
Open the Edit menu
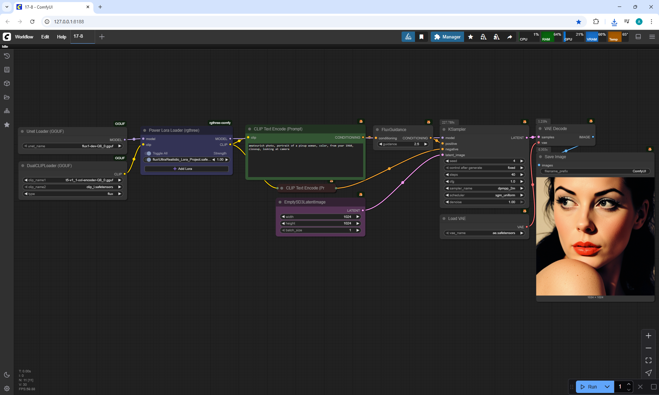tap(45, 37)
